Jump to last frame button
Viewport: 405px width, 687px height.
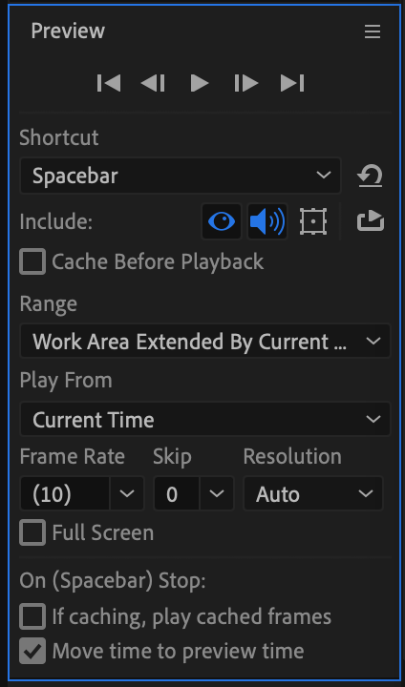(292, 83)
